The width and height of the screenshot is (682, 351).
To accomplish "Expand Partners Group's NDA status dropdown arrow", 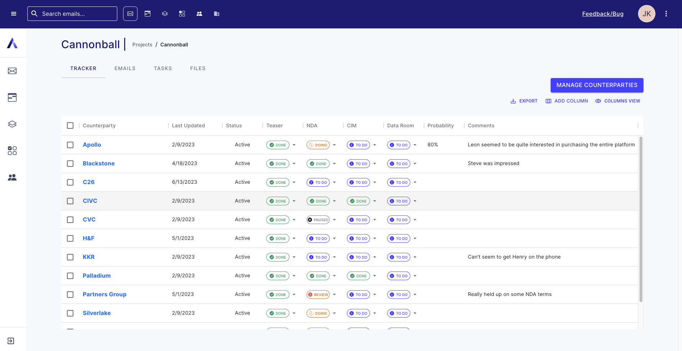I will (x=334, y=295).
